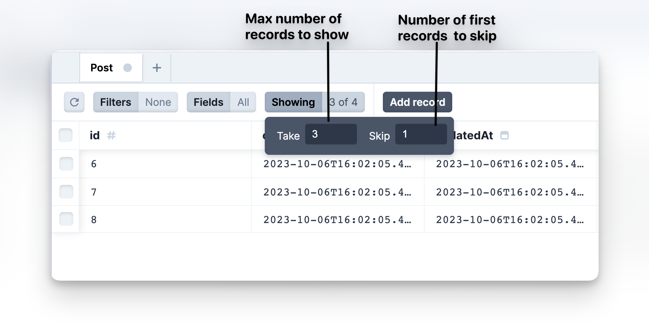Open a new tab with plus icon

tap(157, 68)
